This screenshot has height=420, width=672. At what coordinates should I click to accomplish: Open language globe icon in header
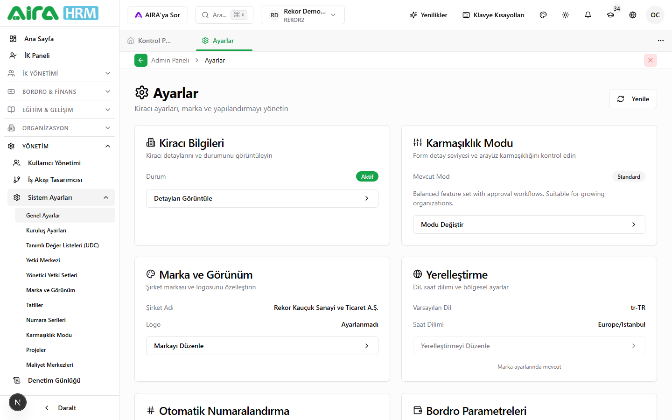point(633,15)
